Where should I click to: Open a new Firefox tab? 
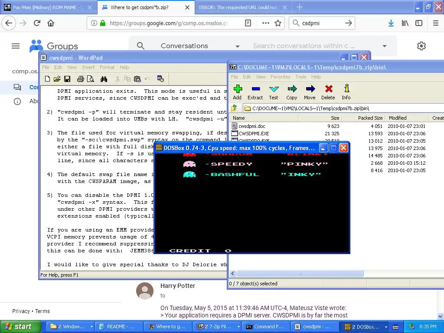click(299, 7)
